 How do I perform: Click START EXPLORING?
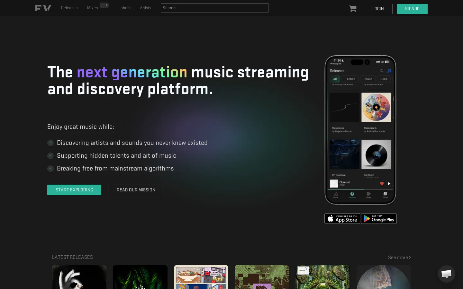(x=74, y=190)
